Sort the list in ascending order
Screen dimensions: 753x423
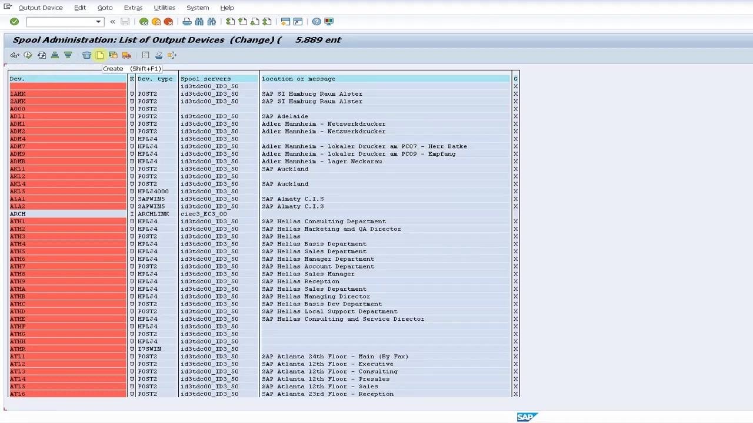tap(55, 55)
